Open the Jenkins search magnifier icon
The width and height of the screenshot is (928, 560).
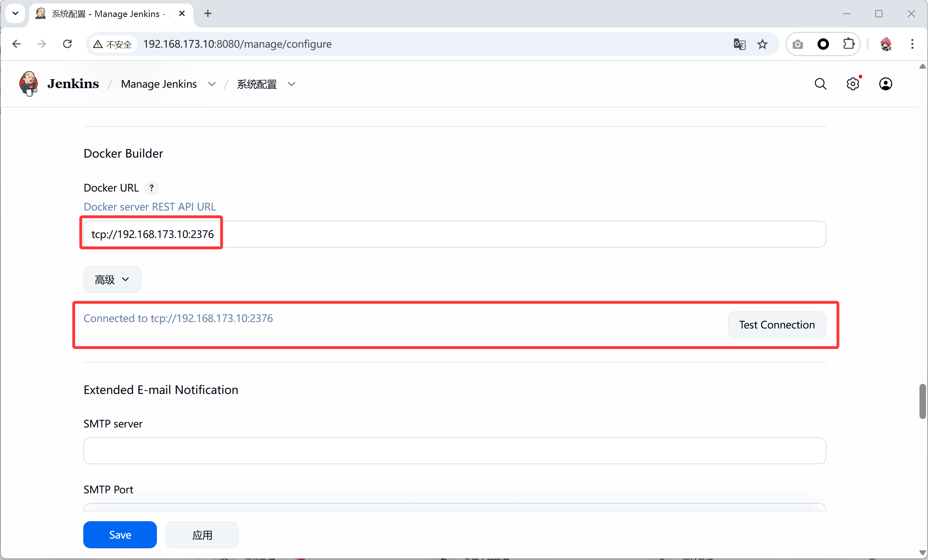pos(820,84)
